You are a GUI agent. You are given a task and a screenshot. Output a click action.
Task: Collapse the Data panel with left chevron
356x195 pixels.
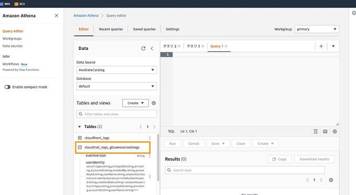[152, 48]
